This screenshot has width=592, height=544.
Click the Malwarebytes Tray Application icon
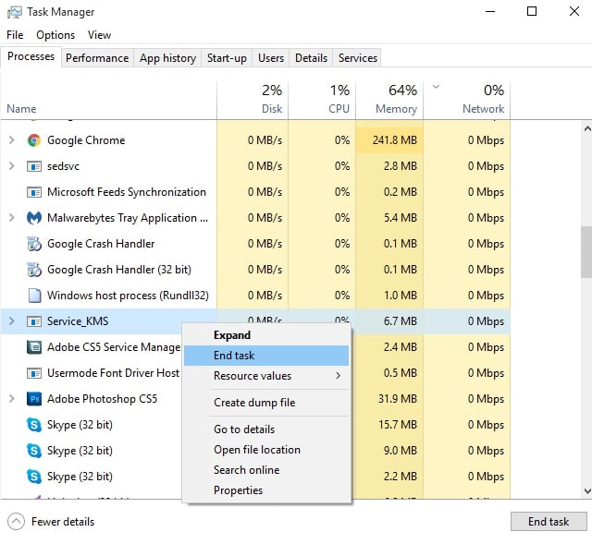(x=34, y=218)
